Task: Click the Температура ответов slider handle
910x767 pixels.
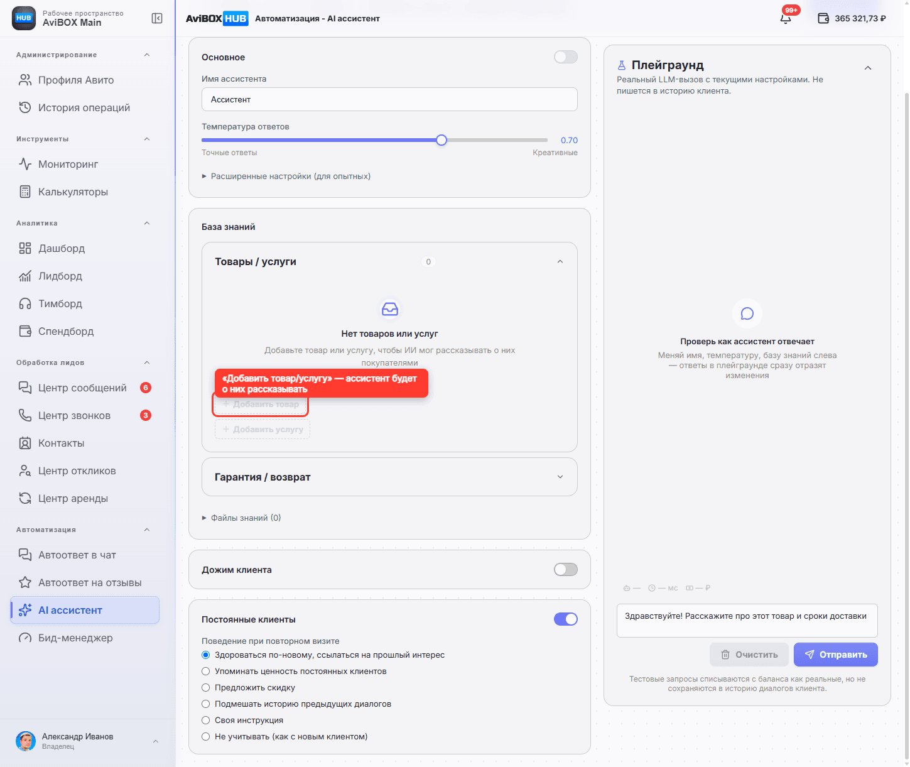Action: pos(441,140)
